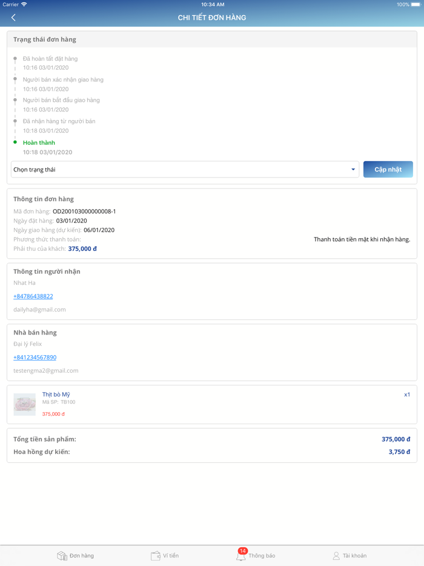Tap the Người bán bắt đầu giao hàng step

(x=61, y=100)
